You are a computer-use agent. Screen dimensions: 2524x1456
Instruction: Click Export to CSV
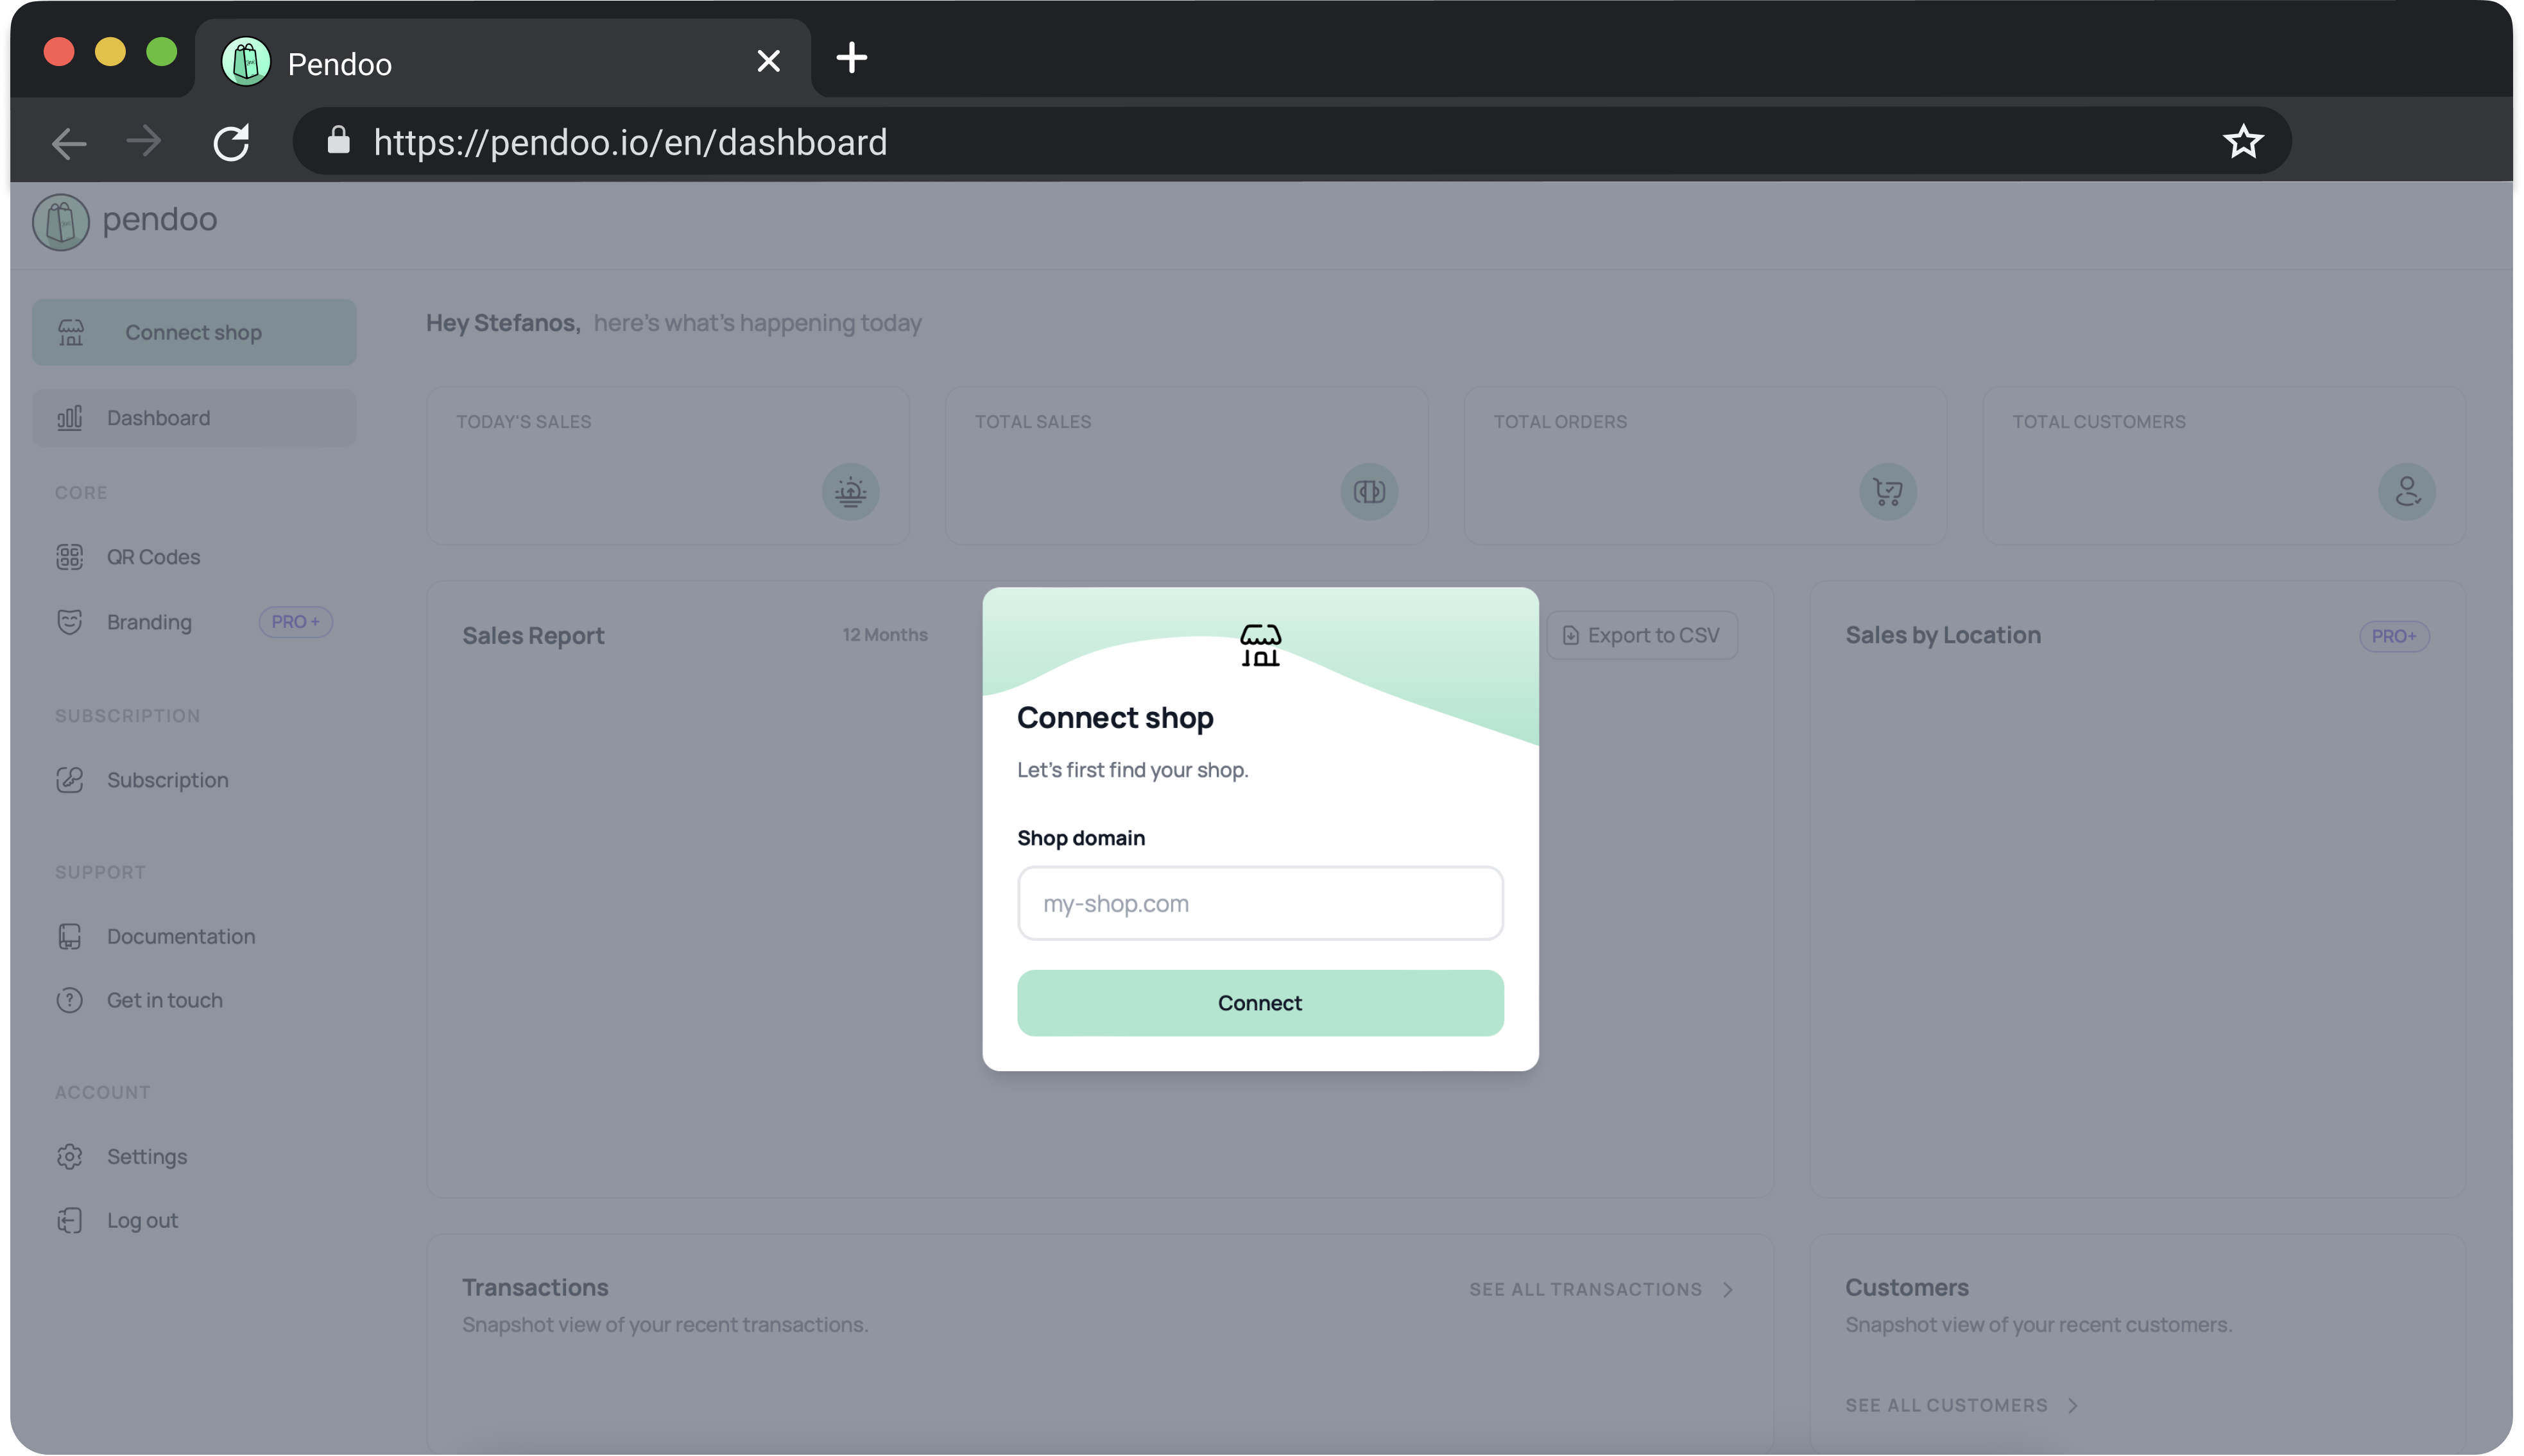1642,636
